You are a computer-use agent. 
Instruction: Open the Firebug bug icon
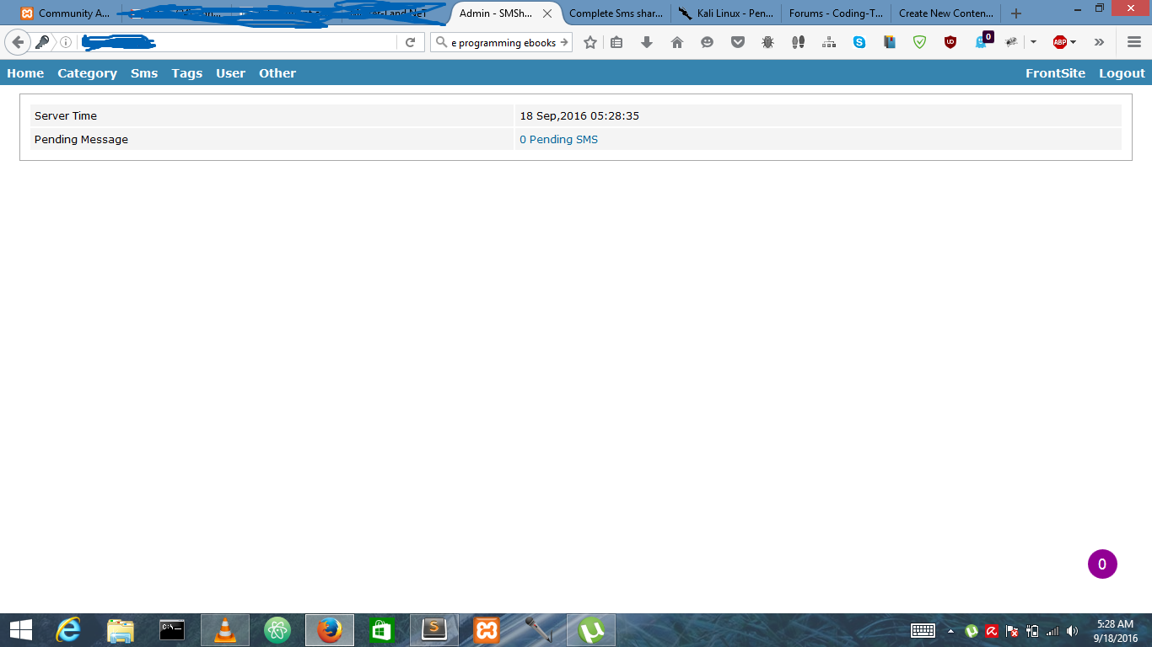point(767,42)
